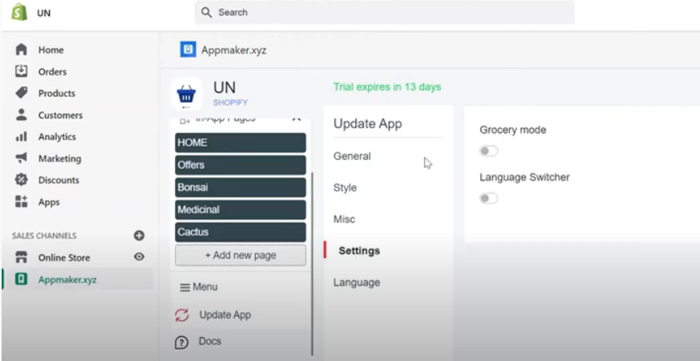Click the Discounts badge icon
The image size is (700, 361).
22,180
